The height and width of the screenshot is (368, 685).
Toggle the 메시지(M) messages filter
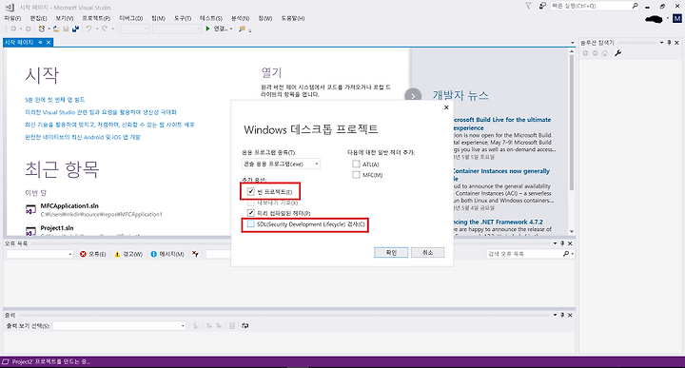(167, 254)
